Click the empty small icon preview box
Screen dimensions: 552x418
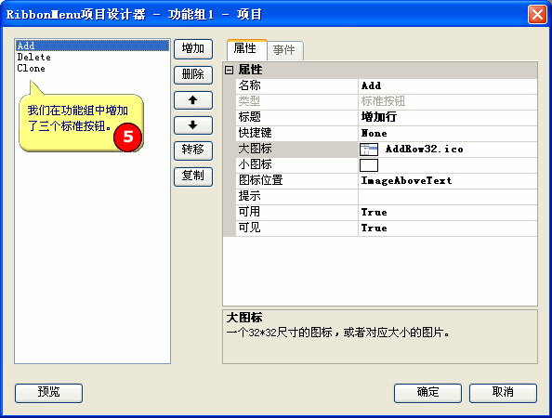(x=369, y=165)
